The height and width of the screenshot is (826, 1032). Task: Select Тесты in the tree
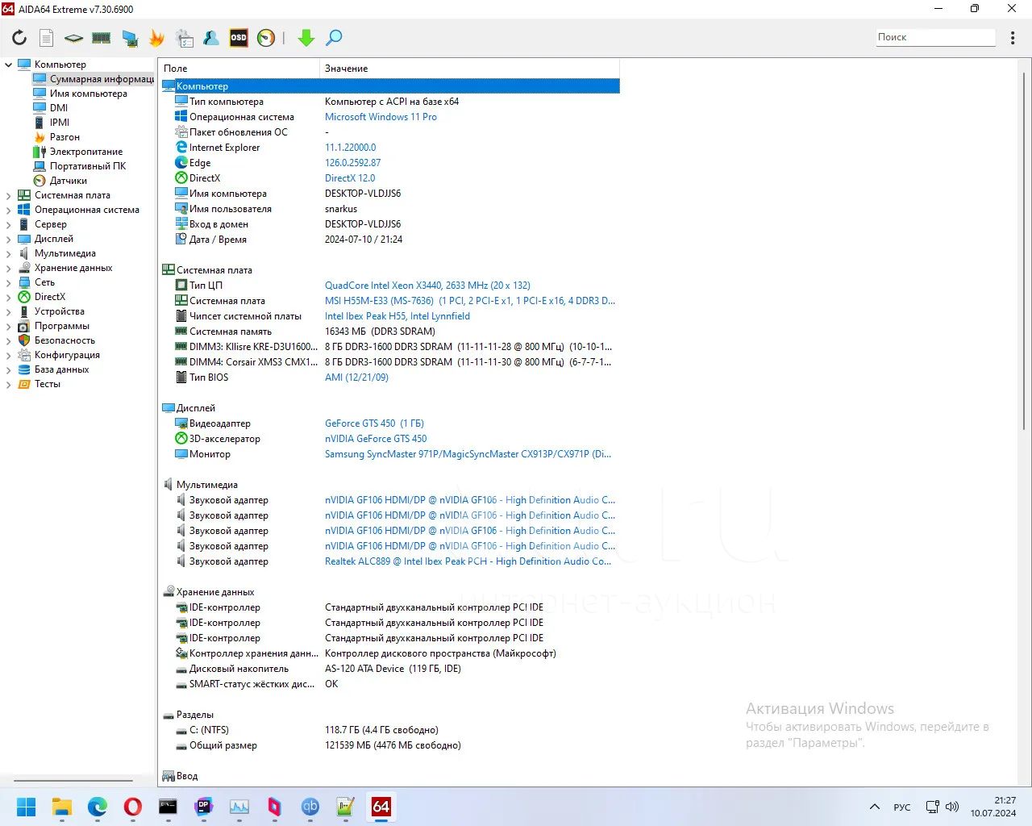pyautogui.click(x=48, y=384)
